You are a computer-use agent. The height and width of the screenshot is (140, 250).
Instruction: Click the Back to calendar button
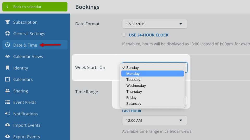point(35,7)
